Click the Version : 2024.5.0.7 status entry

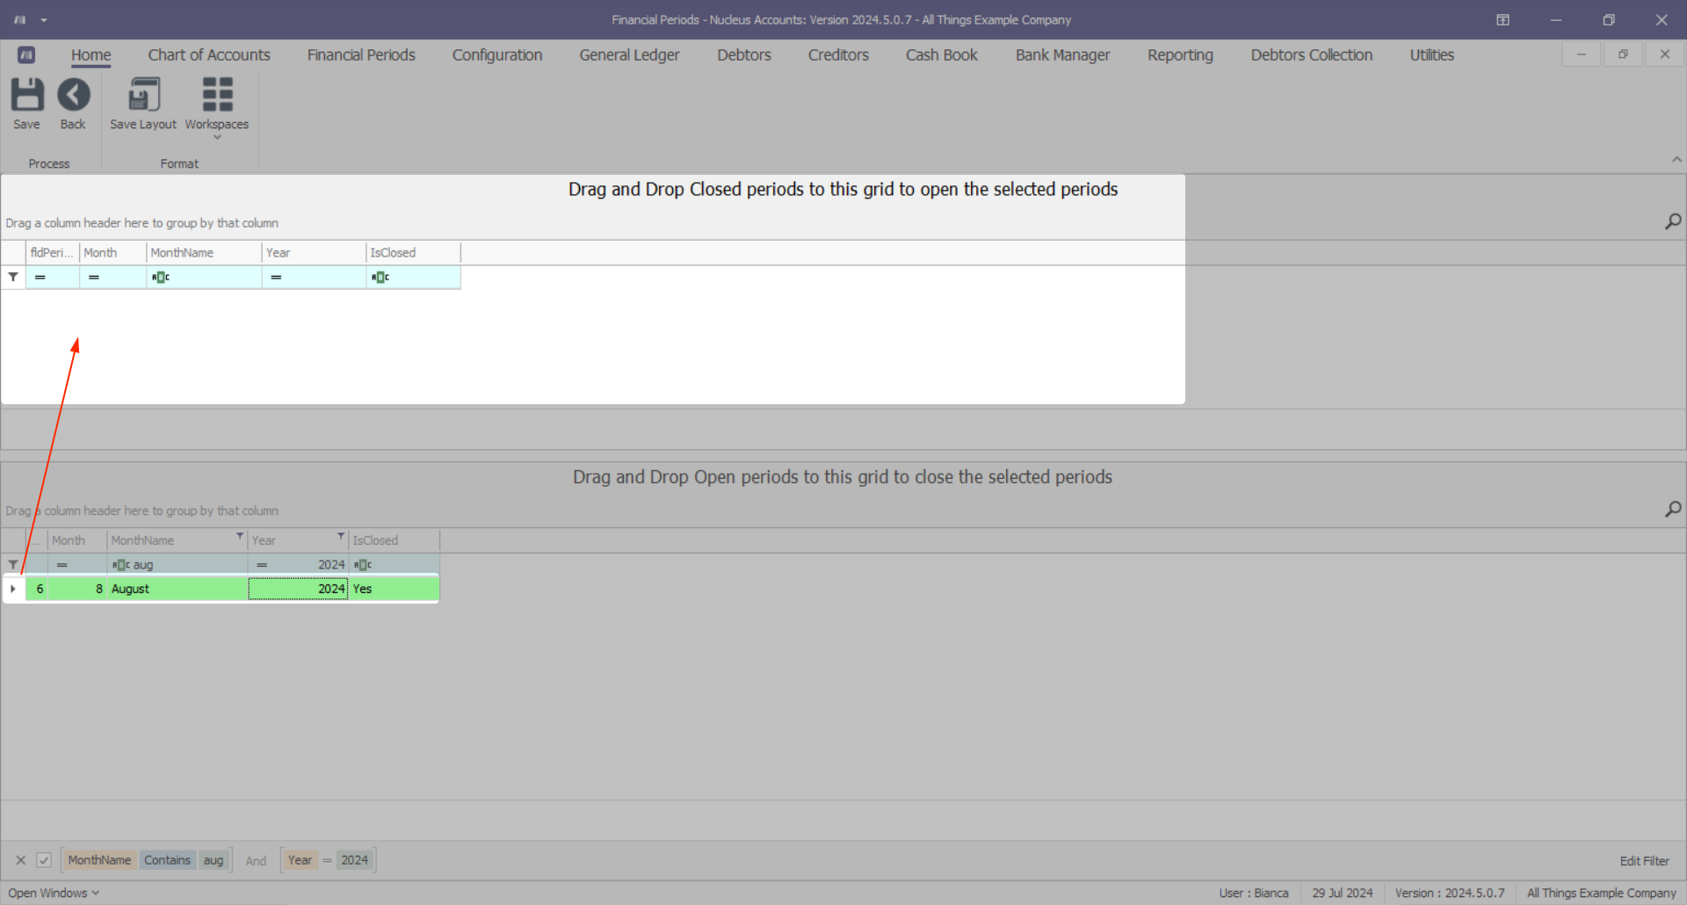(x=1450, y=893)
